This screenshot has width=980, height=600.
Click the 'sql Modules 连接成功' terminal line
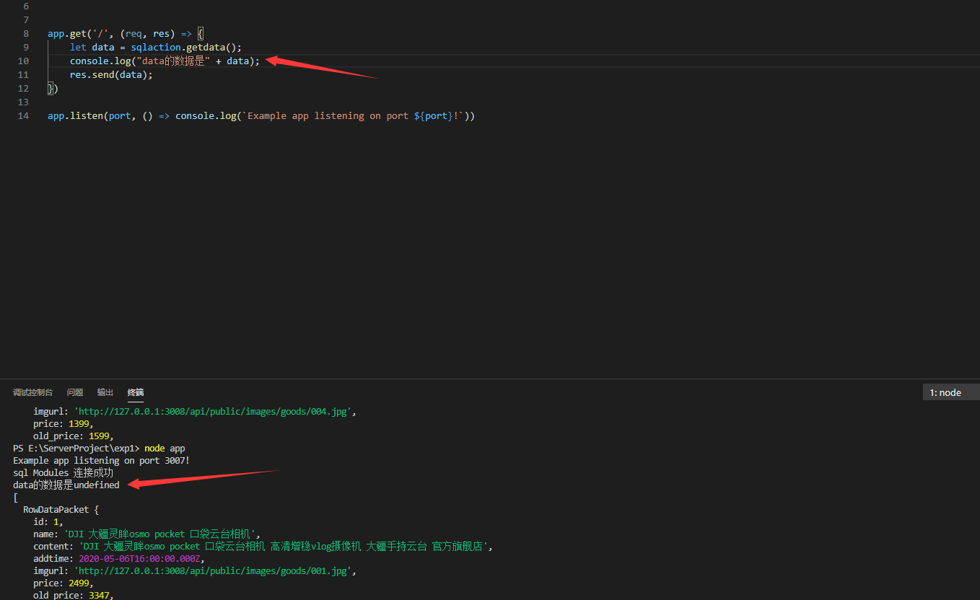click(x=64, y=473)
